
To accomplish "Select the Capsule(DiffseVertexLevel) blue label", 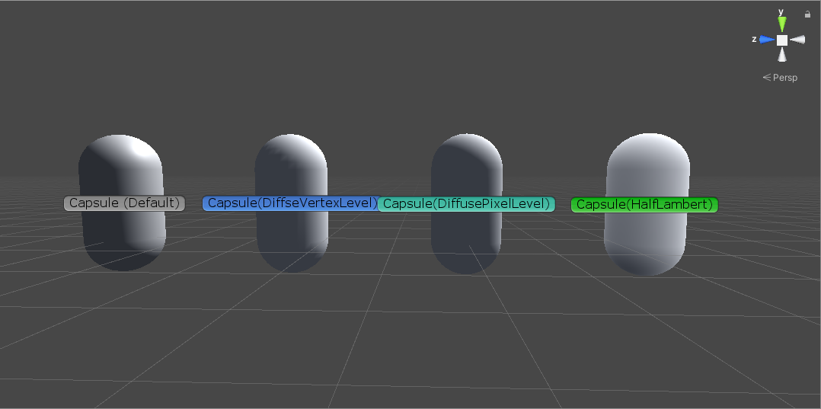I will [x=291, y=203].
